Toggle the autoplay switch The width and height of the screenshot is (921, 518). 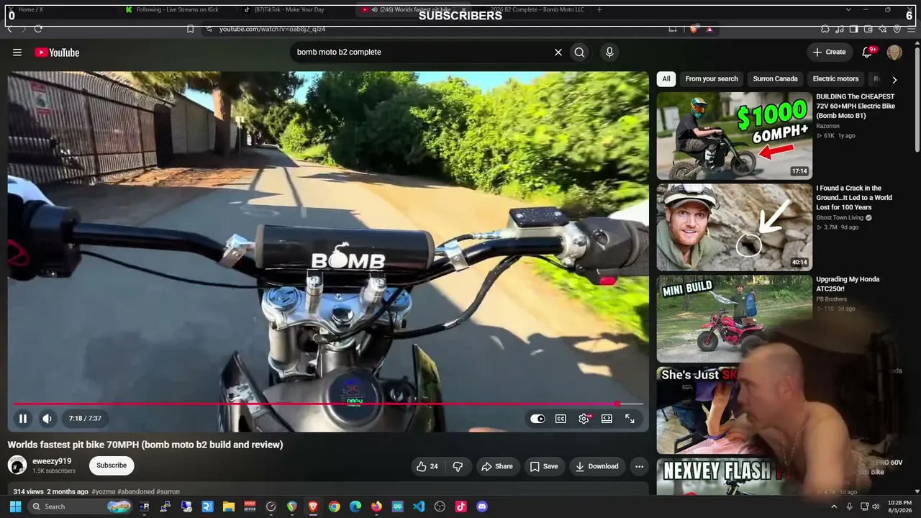pyautogui.click(x=537, y=419)
